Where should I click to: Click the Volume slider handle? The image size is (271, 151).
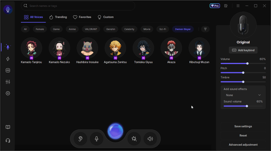pyautogui.click(x=247, y=63)
